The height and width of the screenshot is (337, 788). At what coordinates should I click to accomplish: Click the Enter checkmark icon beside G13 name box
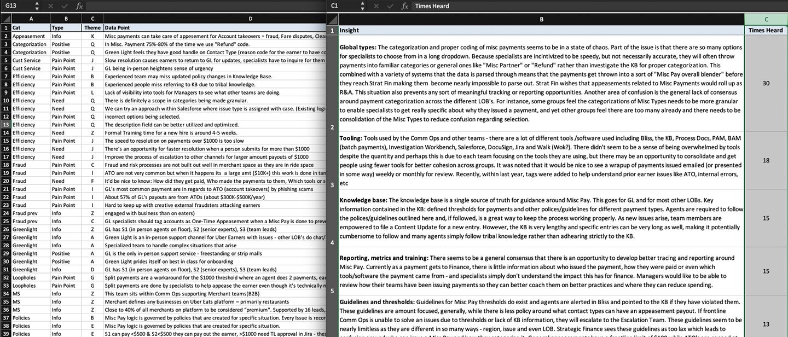(x=65, y=6)
